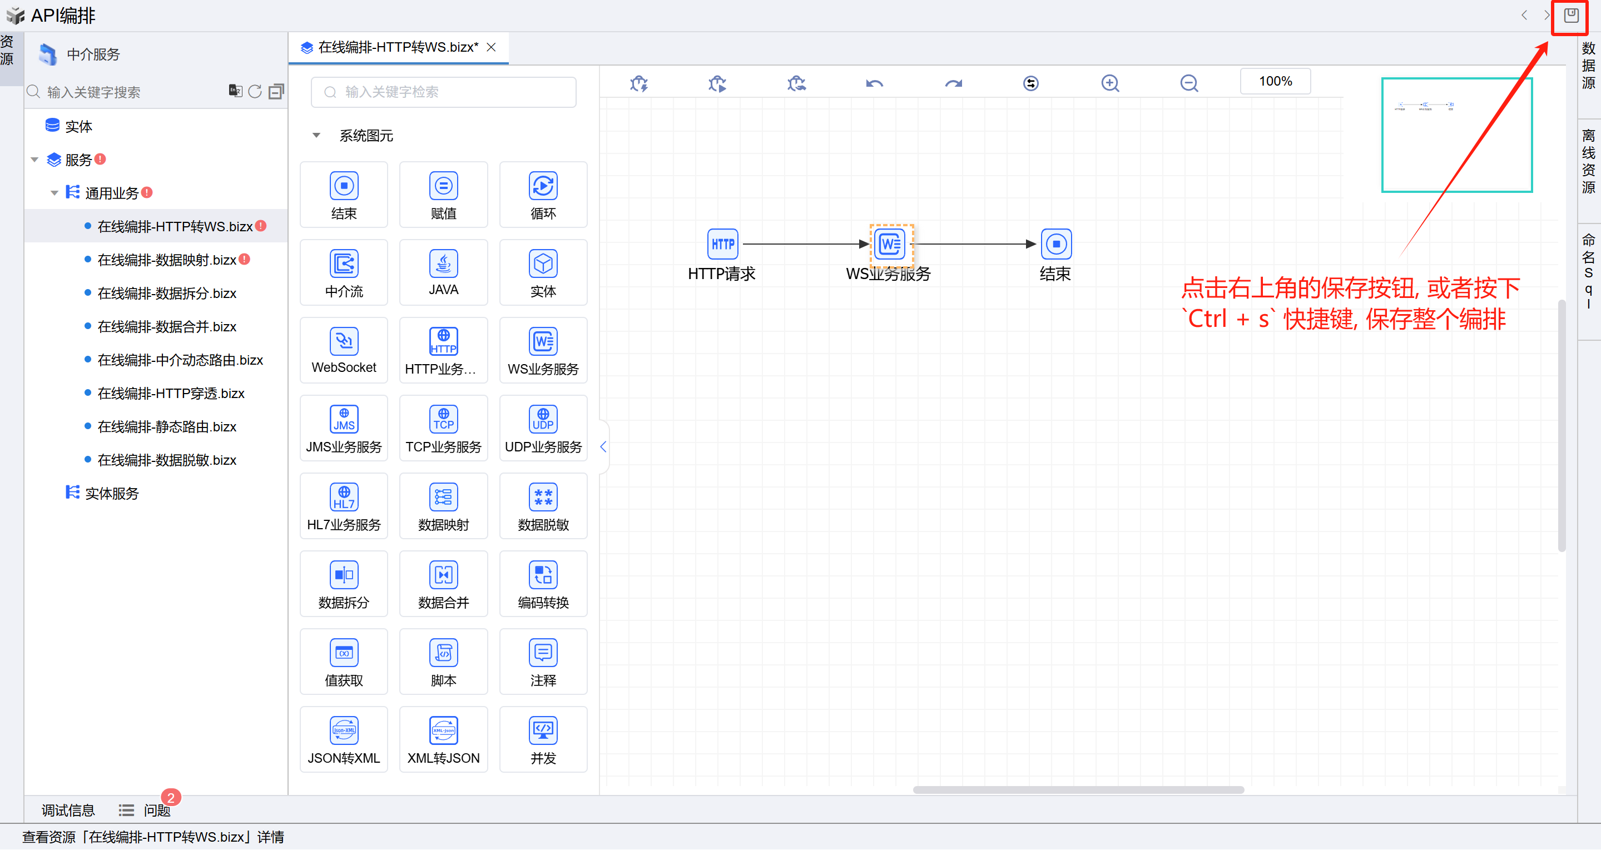Click the save icon at top right

pos(1570,16)
